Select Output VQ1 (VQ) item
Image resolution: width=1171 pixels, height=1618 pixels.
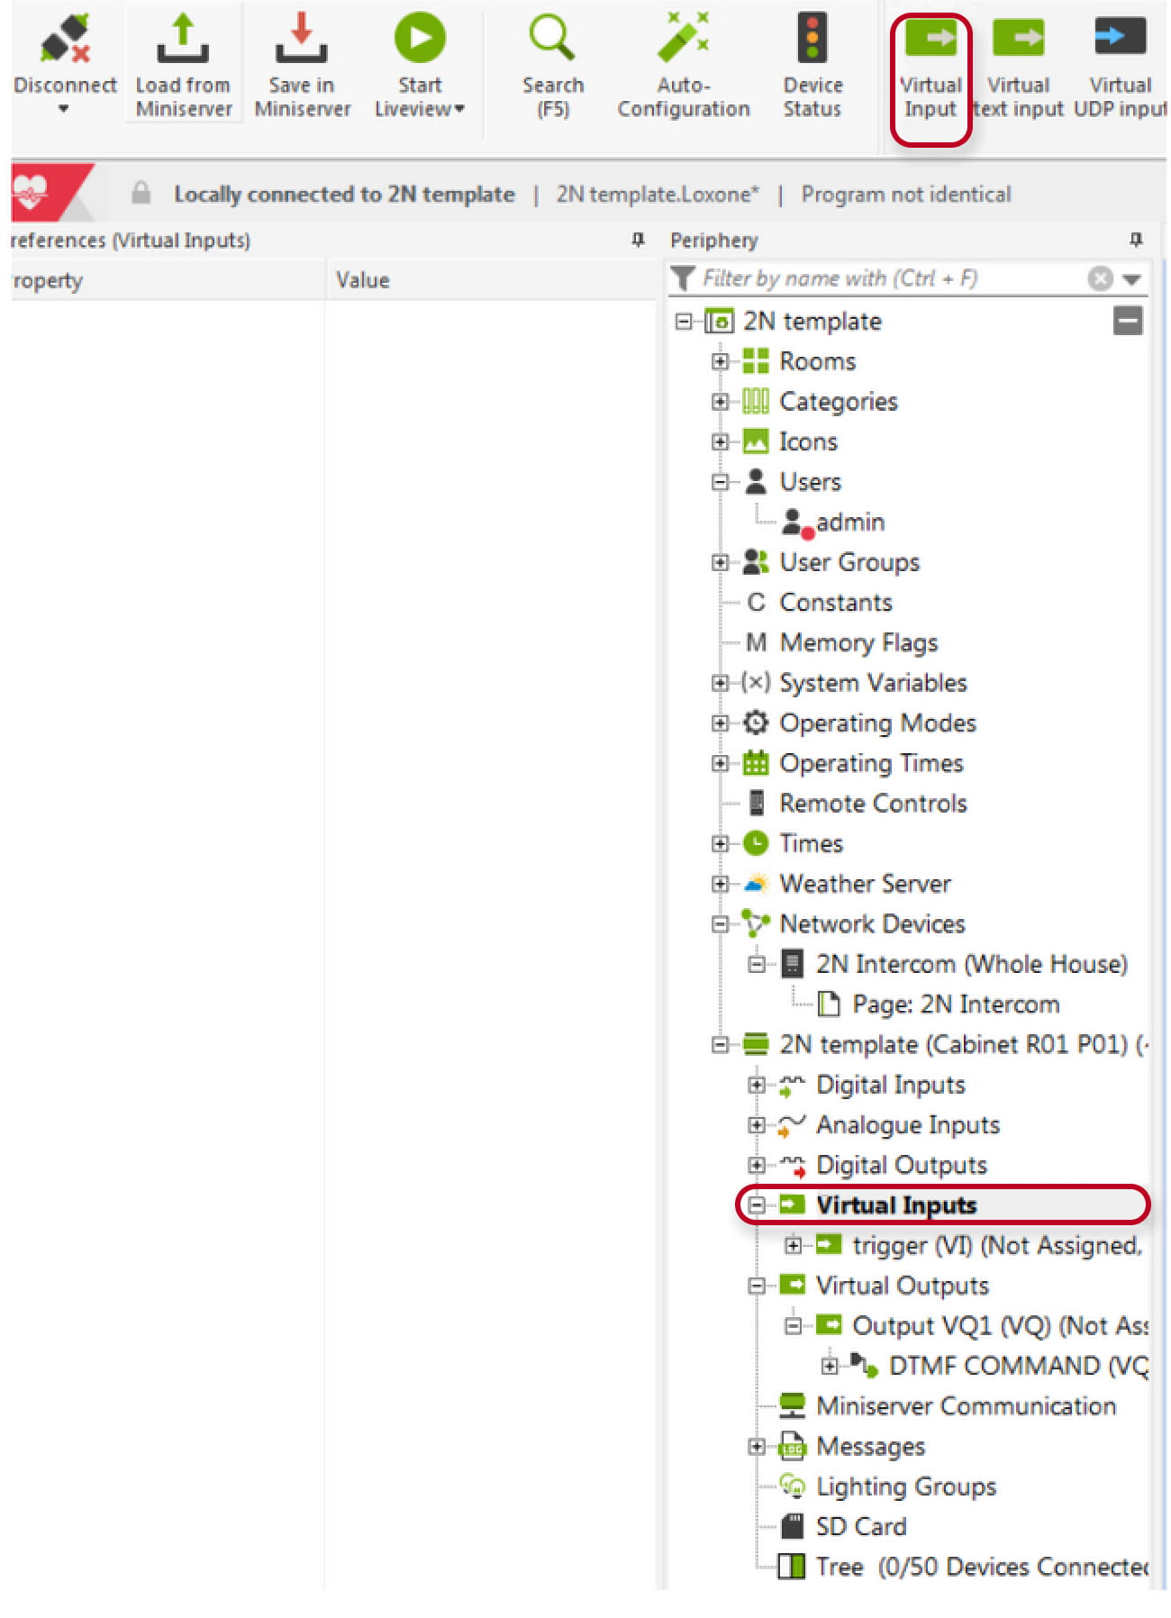click(1000, 1325)
